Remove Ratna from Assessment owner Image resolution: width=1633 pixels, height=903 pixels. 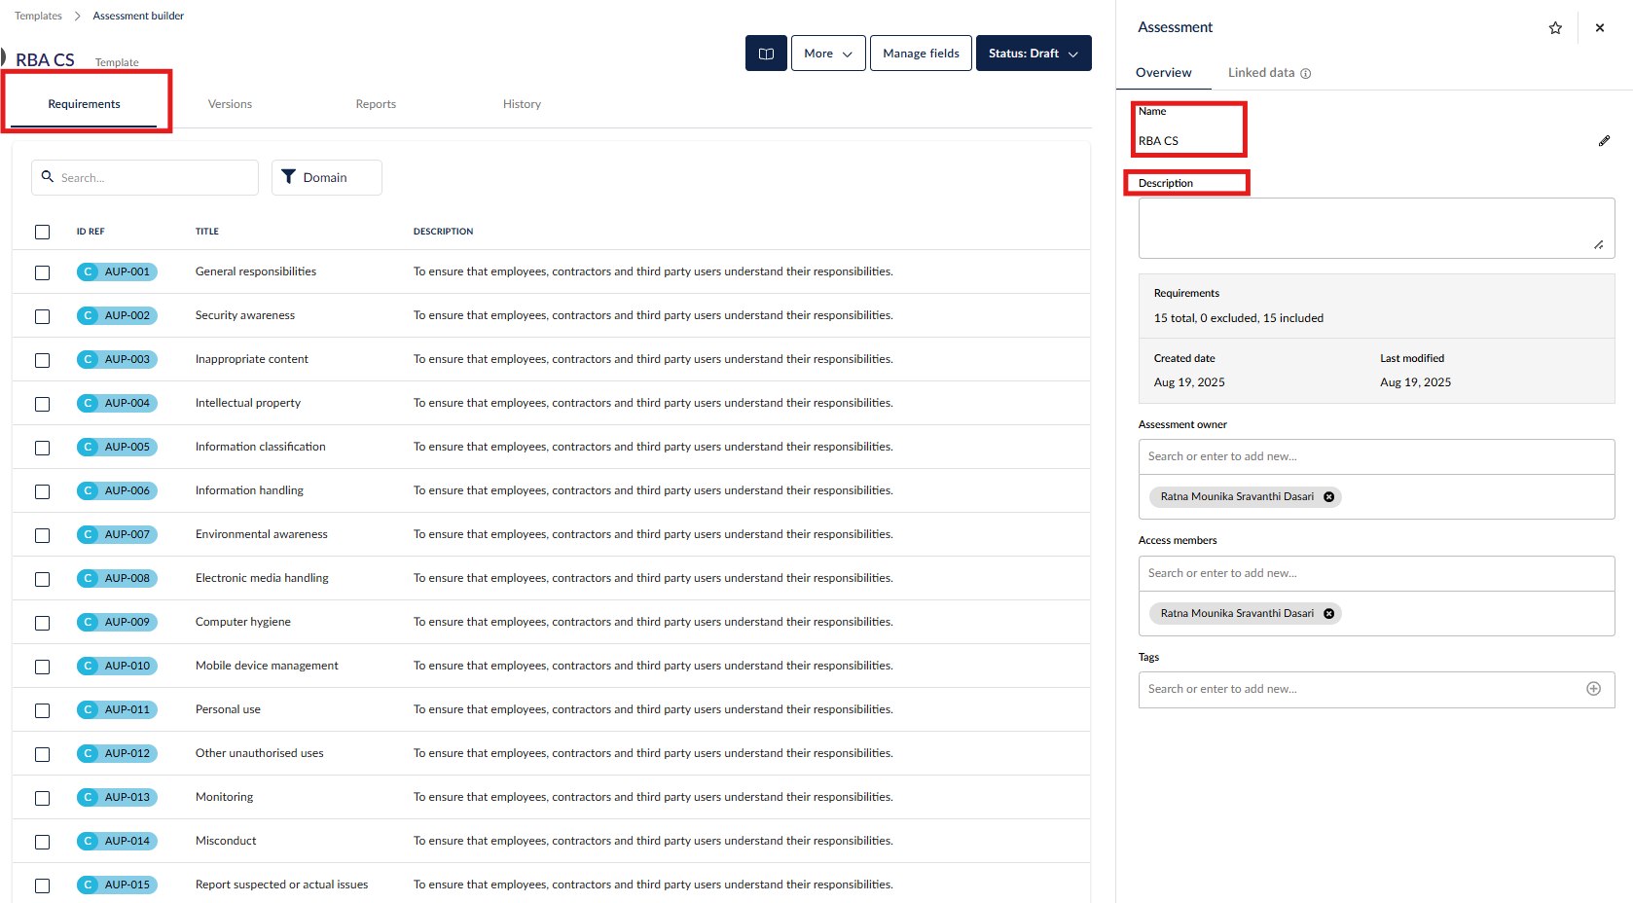[x=1328, y=497]
